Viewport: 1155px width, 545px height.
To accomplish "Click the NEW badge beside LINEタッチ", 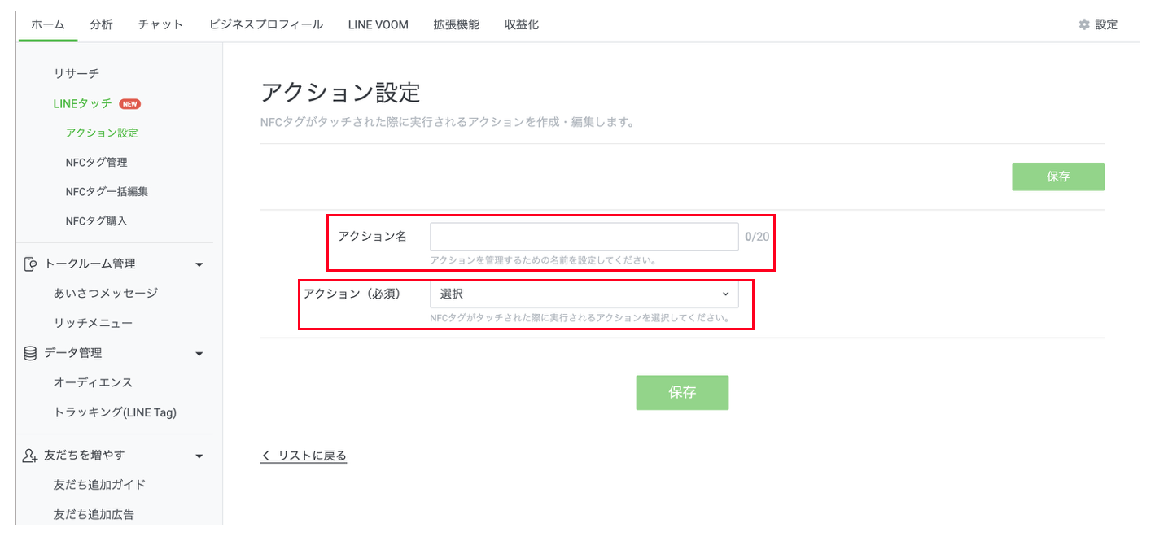I will [130, 104].
